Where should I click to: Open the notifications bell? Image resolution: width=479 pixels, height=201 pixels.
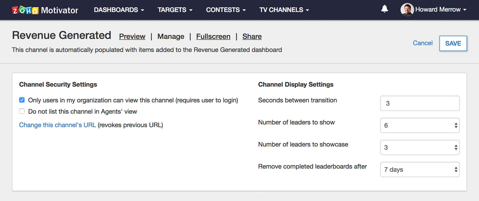[x=384, y=9]
